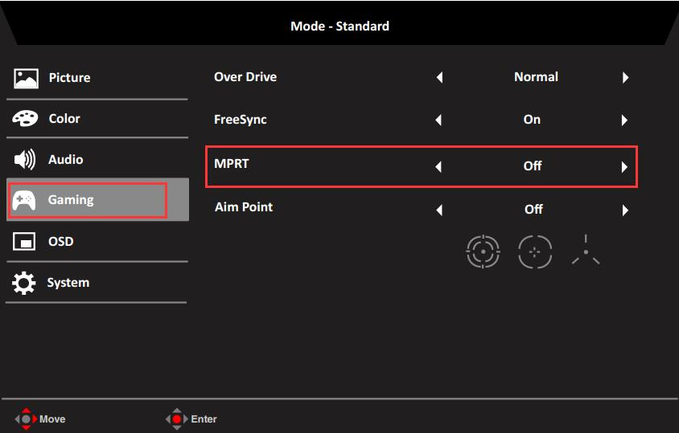Toggle FreeSync On value
Image resolution: width=679 pixels, height=433 pixels.
coord(532,120)
